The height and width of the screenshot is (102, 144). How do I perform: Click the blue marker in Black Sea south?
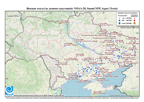pyautogui.click(x=94, y=94)
